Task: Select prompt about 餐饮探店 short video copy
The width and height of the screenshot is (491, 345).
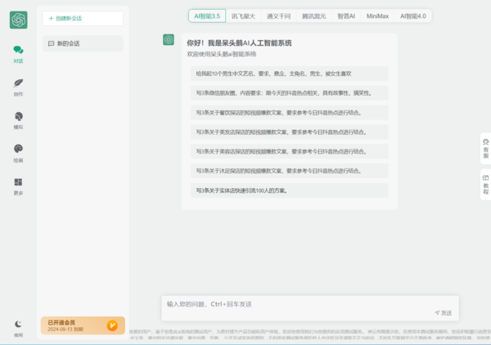Action: [290, 113]
